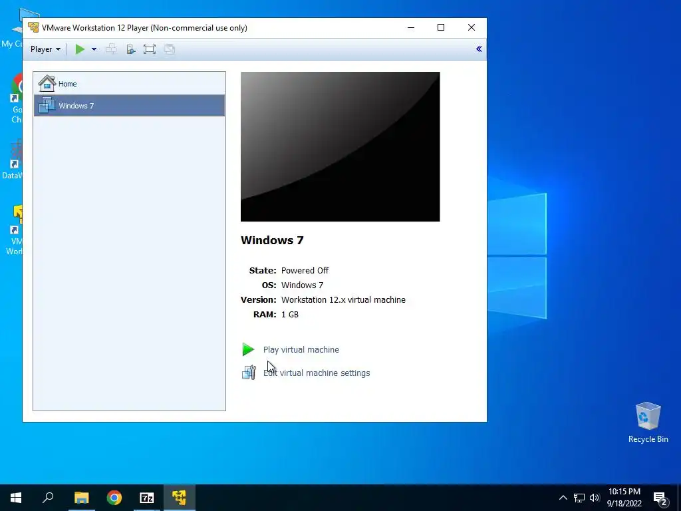Minimize the VMware Player window
This screenshot has width=681, height=511.
[411, 27]
